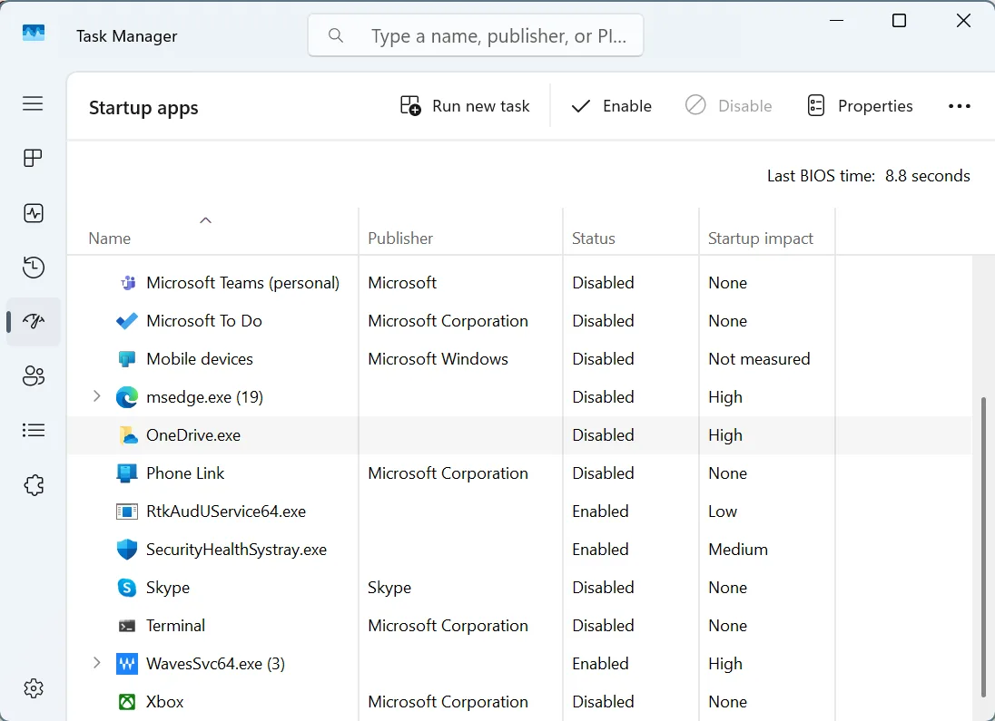The image size is (995, 721).
Task: Select the Disable action
Action: [728, 105]
